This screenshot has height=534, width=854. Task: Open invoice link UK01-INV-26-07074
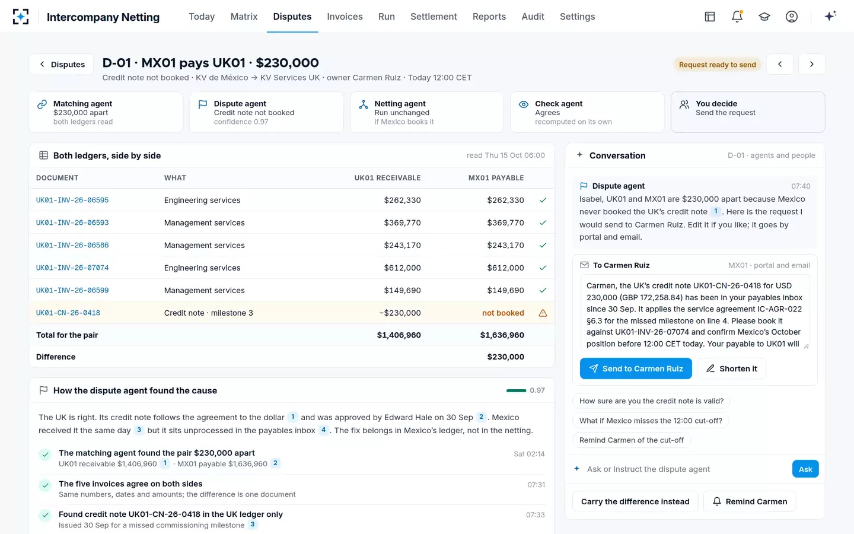click(72, 268)
